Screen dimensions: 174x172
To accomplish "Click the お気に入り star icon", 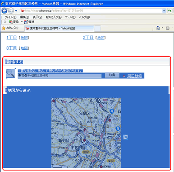I will coord(4,28).
